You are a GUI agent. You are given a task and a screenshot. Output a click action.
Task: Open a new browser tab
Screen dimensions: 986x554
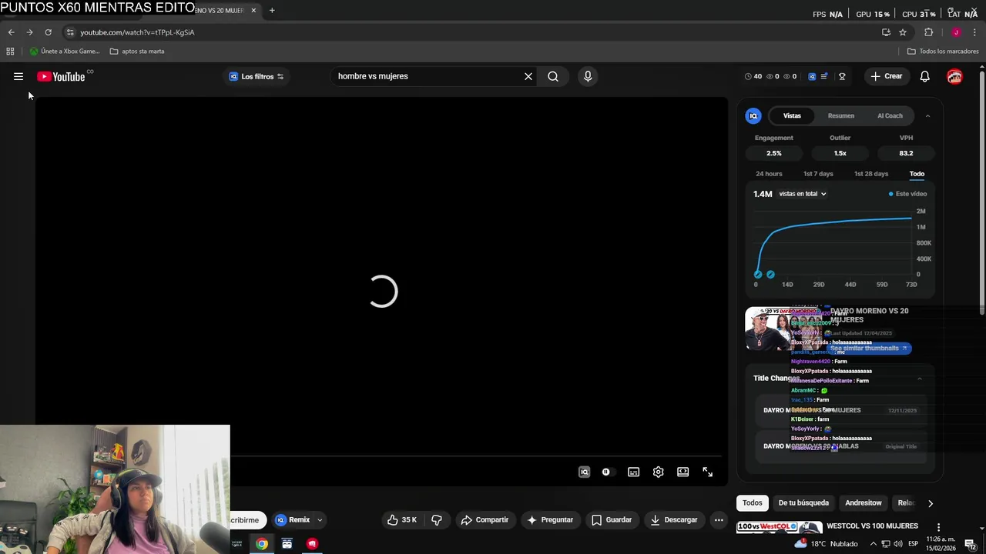pos(272,11)
